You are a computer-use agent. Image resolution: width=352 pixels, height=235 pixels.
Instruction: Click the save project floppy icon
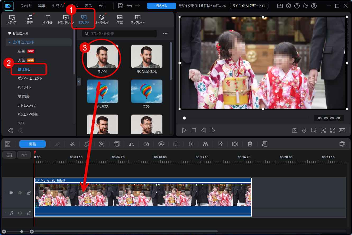121,6
